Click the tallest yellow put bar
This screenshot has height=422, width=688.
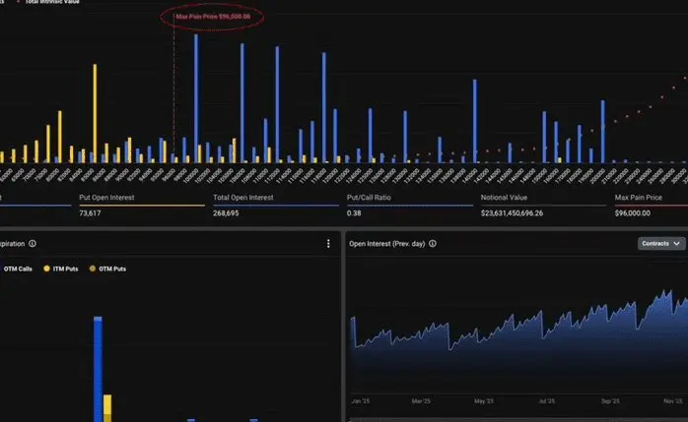pyautogui.click(x=95, y=113)
